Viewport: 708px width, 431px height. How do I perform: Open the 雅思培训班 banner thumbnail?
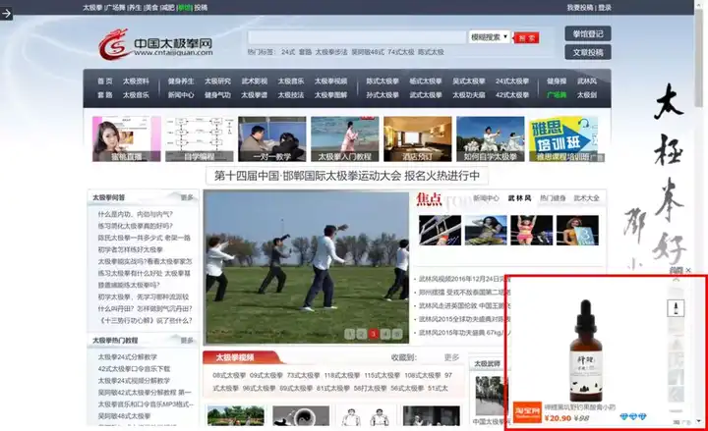[566, 138]
